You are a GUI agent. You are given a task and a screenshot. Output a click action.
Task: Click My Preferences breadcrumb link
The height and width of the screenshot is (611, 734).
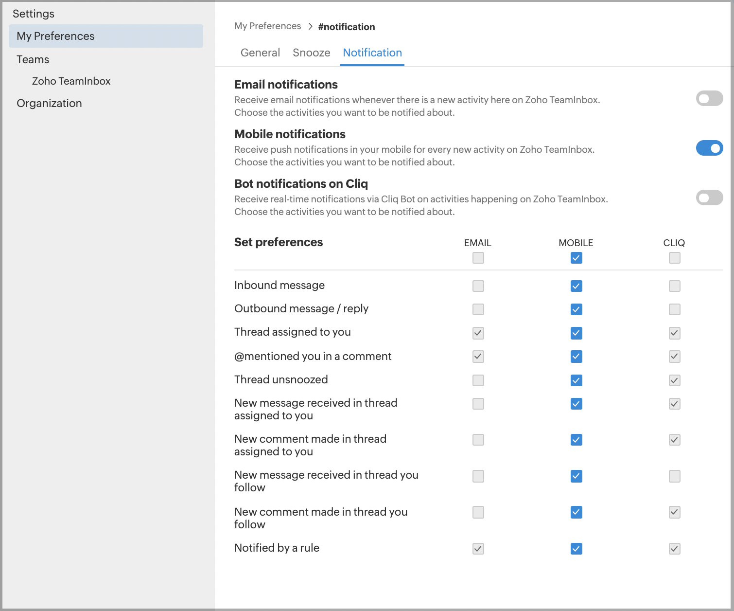click(267, 26)
